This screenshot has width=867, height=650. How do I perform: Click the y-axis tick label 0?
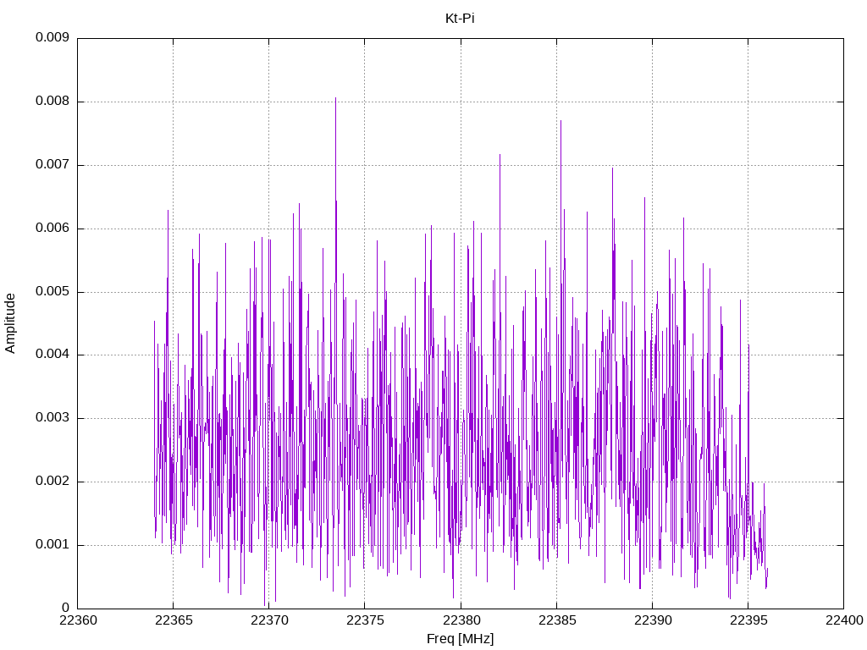65,608
